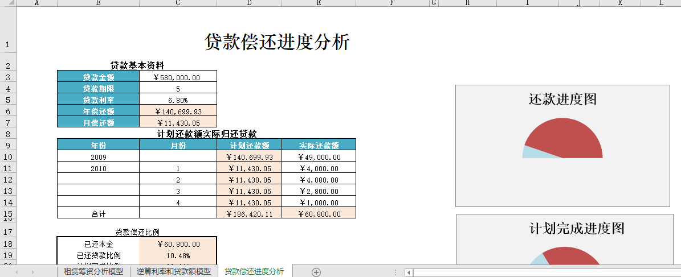Click the horizontal scrollbar track
The width and height of the screenshot is (681, 277).
541,272
